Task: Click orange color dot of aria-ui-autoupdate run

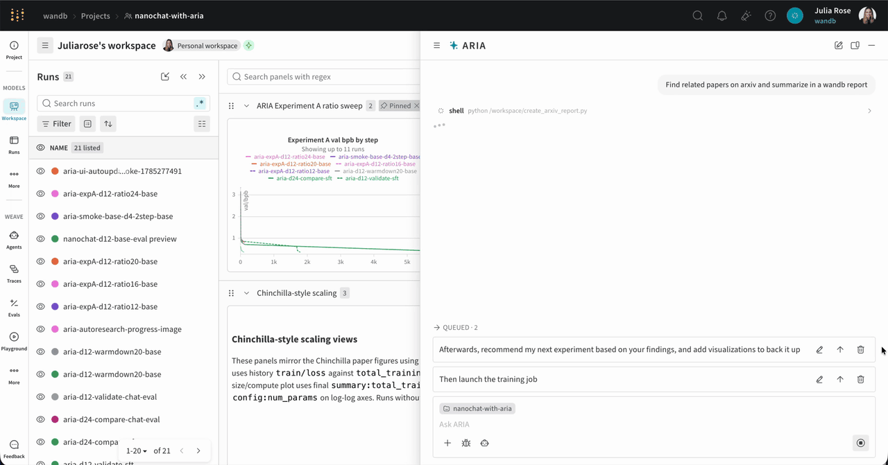Action: coord(55,171)
